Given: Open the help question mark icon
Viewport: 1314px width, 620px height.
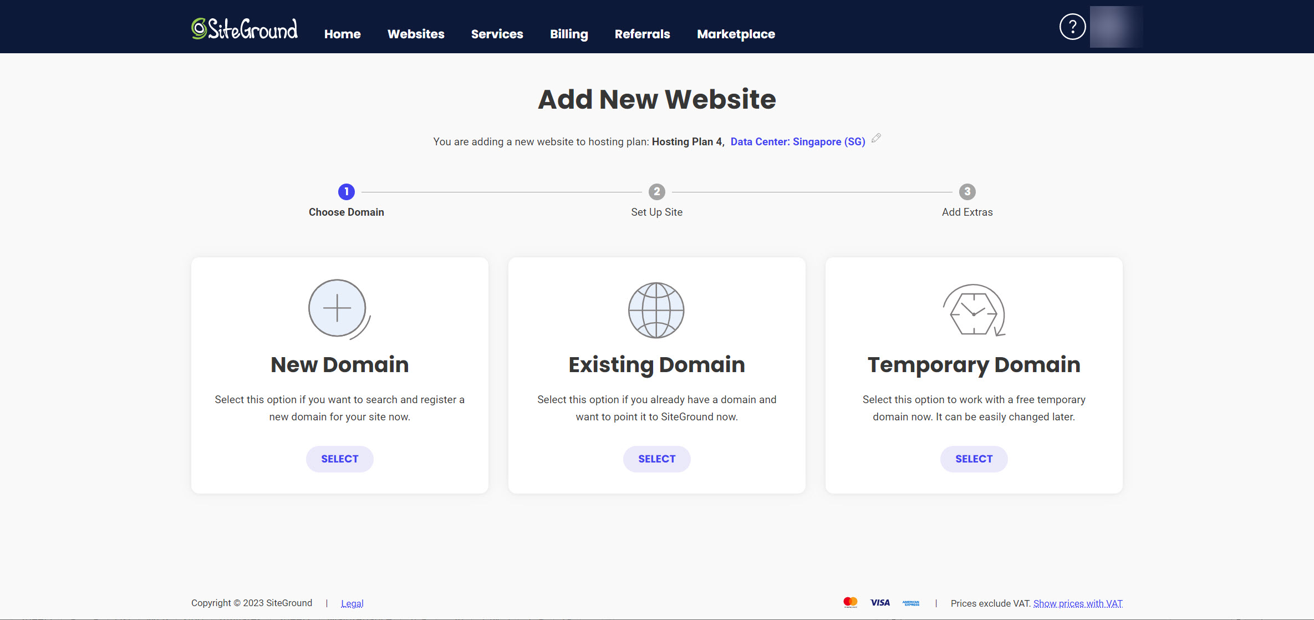Looking at the screenshot, I should [1072, 27].
